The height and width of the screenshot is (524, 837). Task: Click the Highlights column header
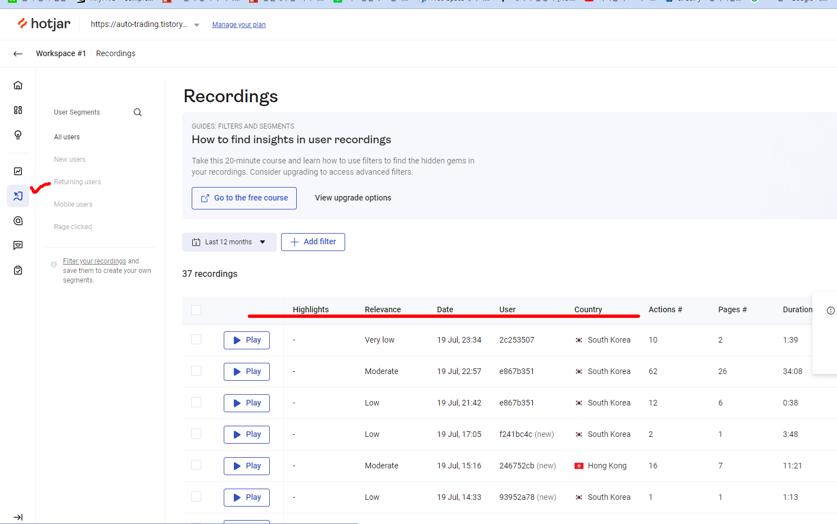click(311, 309)
